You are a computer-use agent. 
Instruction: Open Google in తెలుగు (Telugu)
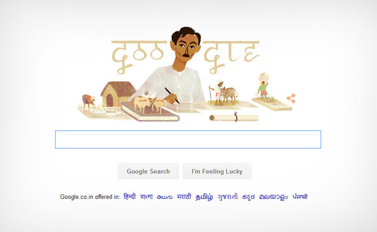coord(165,197)
